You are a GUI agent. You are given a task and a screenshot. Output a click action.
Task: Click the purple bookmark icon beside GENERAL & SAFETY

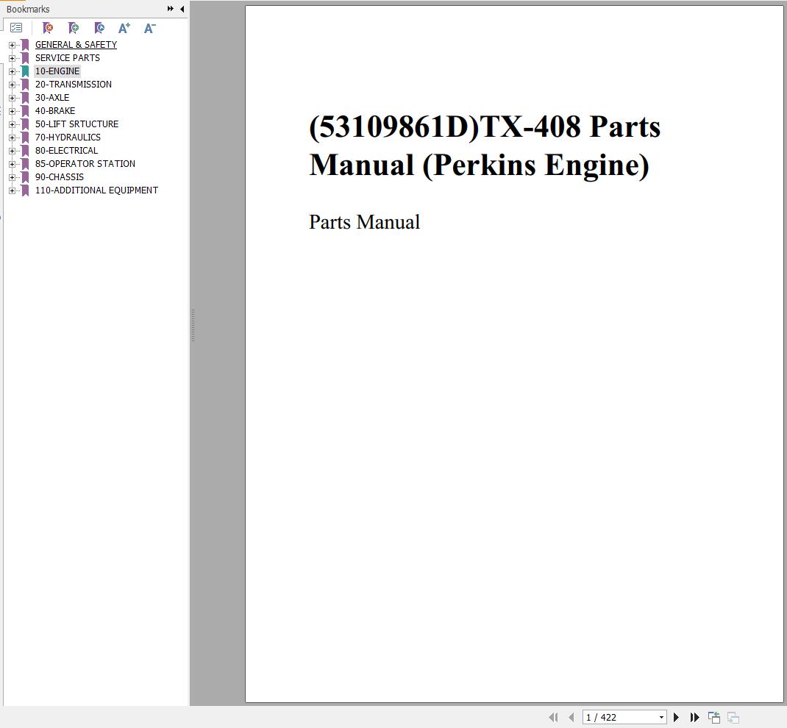25,45
